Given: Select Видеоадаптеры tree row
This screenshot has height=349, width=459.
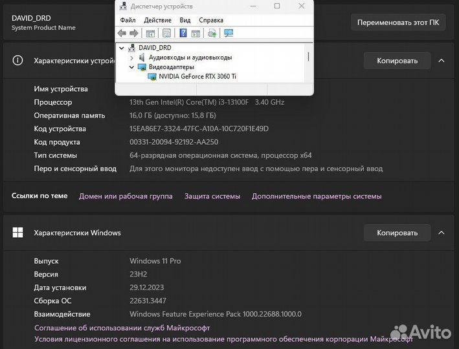Looking at the screenshot, I should click(x=172, y=67).
